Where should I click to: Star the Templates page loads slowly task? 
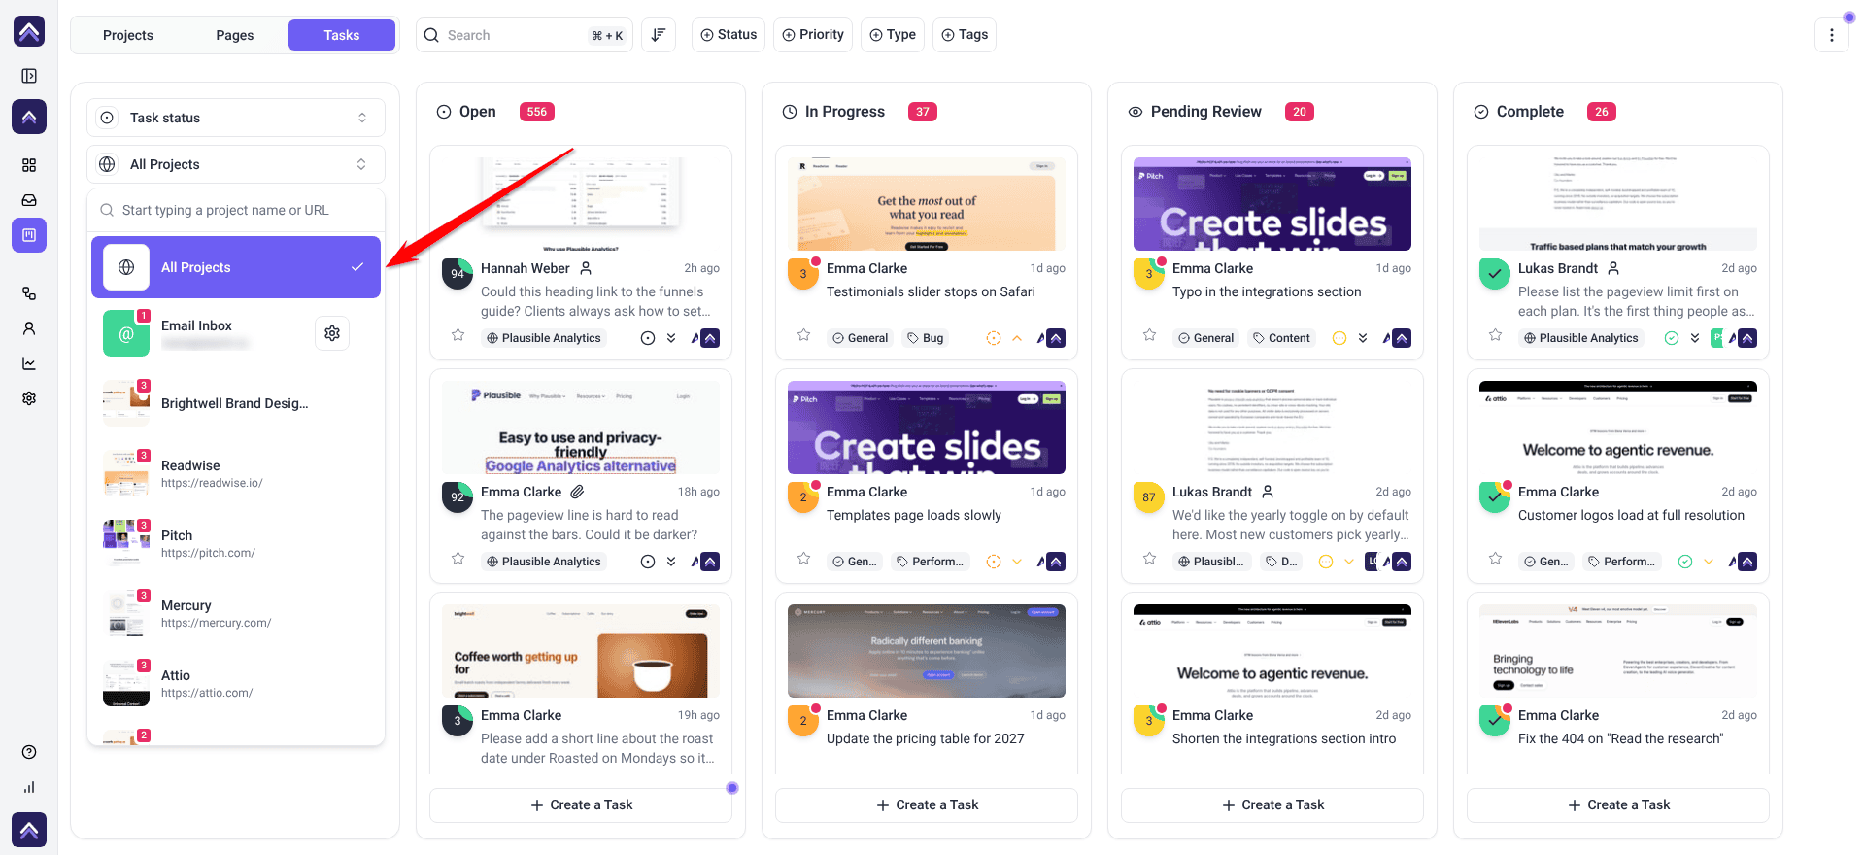click(803, 559)
